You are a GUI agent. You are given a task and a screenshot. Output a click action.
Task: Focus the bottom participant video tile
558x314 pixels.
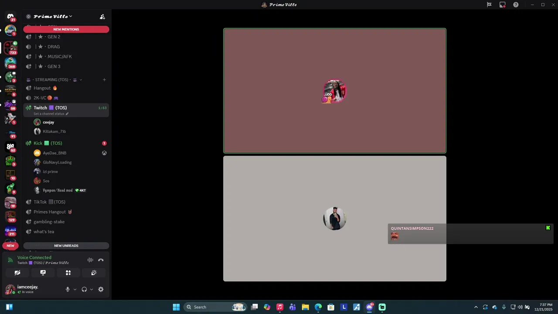(x=335, y=218)
